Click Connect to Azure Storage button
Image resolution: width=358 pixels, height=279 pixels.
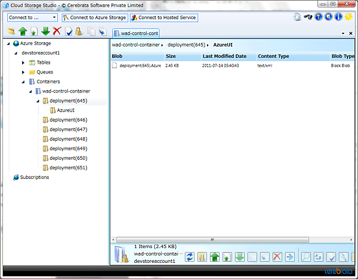coord(95,17)
